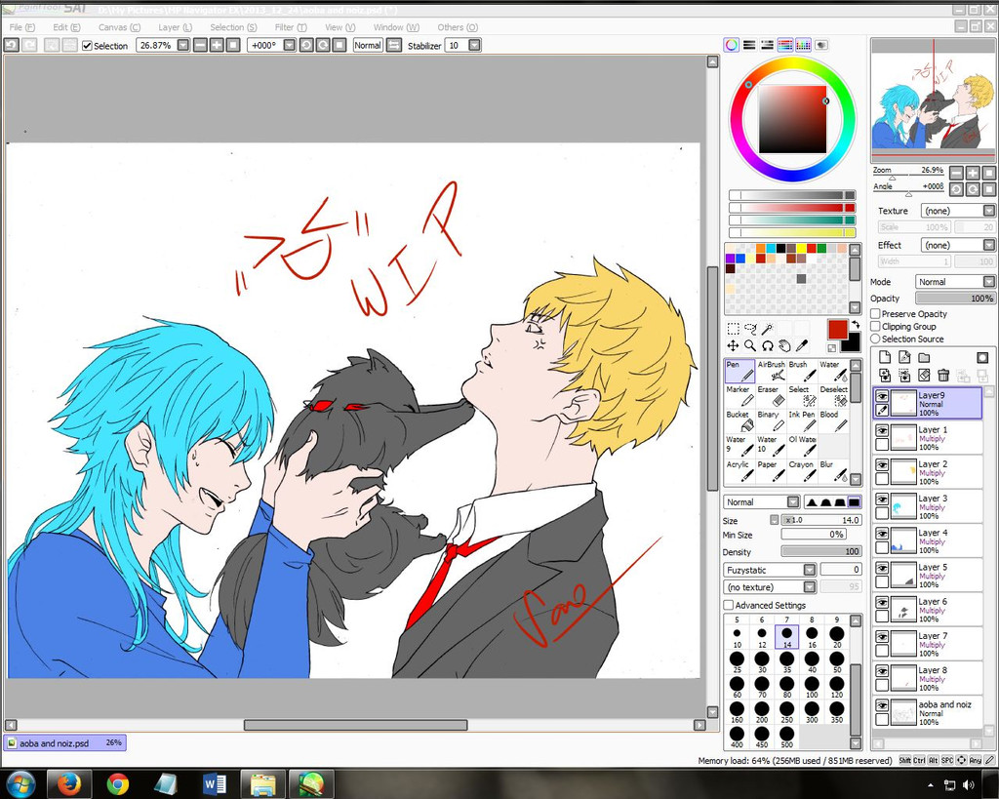The height and width of the screenshot is (799, 999).
Task: Choose the Bucket fill tool
Action: point(739,420)
